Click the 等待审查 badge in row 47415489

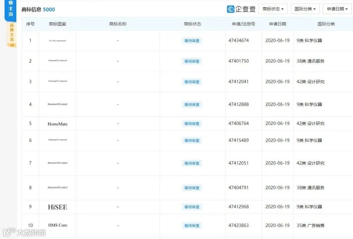click(x=192, y=141)
